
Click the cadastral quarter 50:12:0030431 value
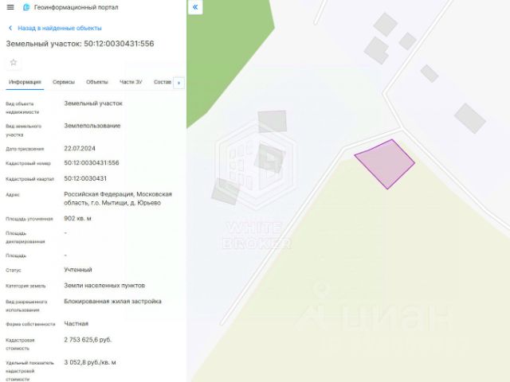click(85, 178)
